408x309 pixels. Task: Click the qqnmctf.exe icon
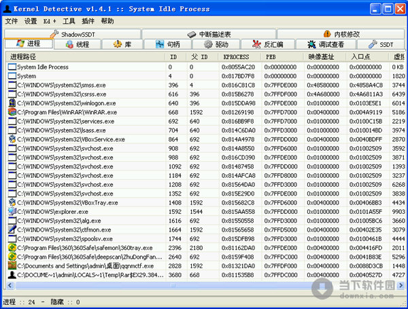pos(12,266)
